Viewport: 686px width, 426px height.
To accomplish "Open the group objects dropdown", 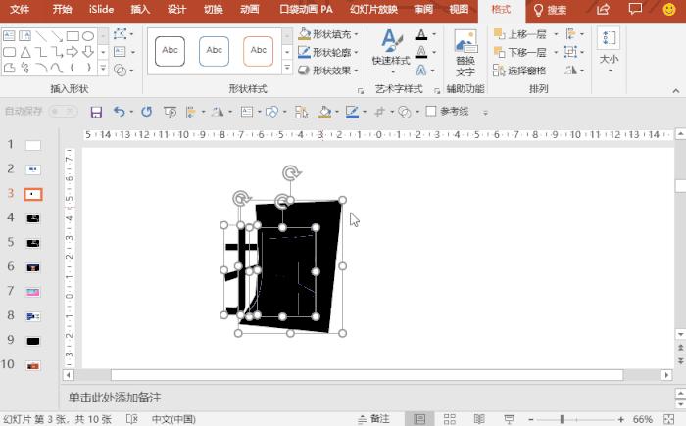I will [574, 52].
